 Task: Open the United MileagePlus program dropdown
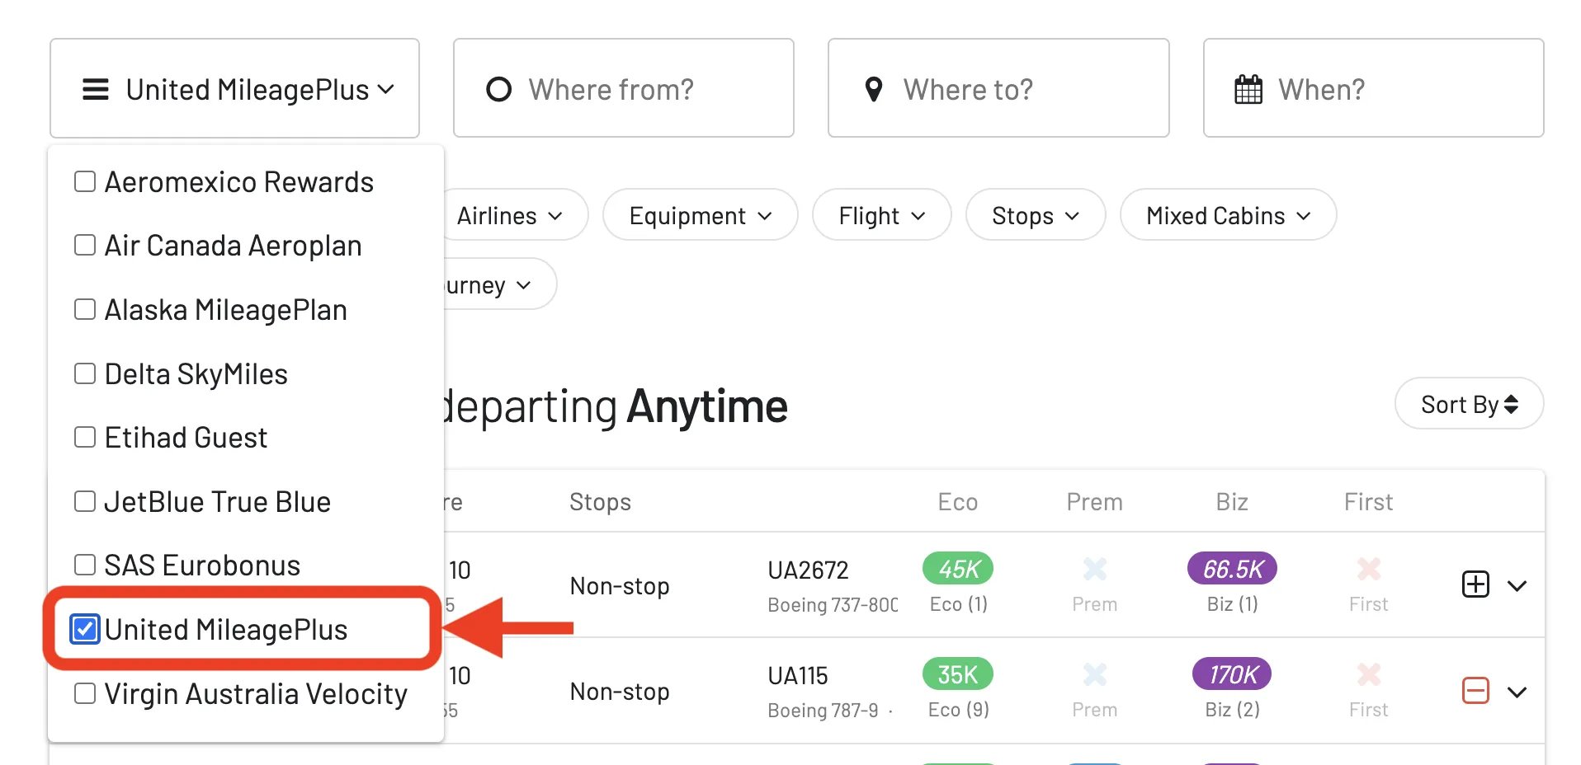(234, 88)
